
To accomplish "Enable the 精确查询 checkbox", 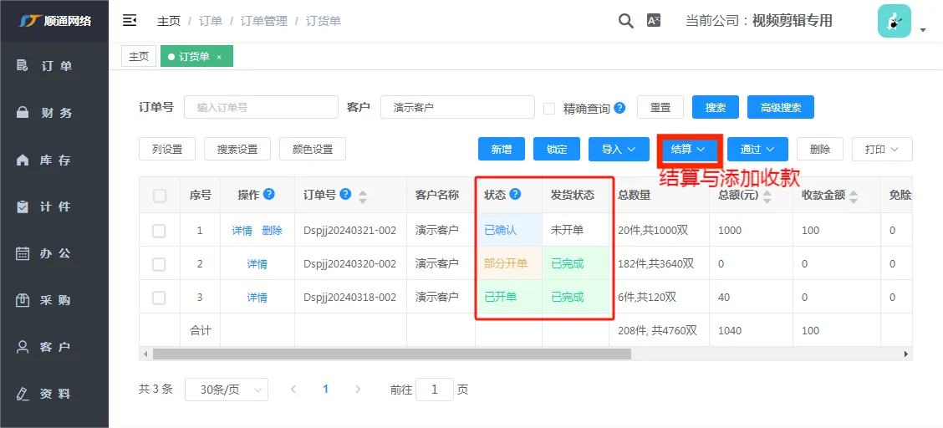I will tap(549, 108).
